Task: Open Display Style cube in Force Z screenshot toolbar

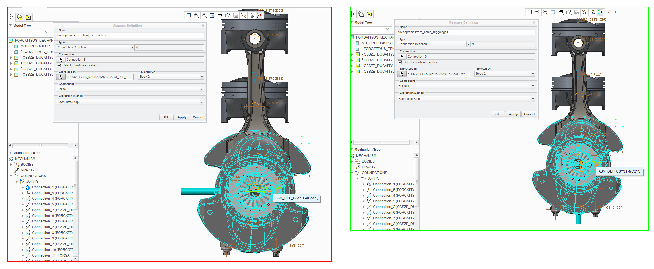Action: (220, 15)
